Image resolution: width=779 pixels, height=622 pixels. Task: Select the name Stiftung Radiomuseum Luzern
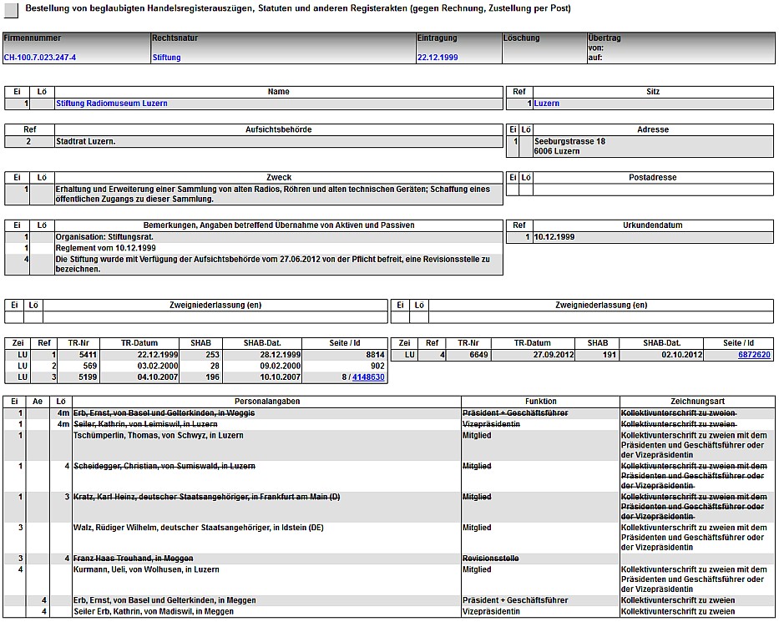click(x=112, y=104)
